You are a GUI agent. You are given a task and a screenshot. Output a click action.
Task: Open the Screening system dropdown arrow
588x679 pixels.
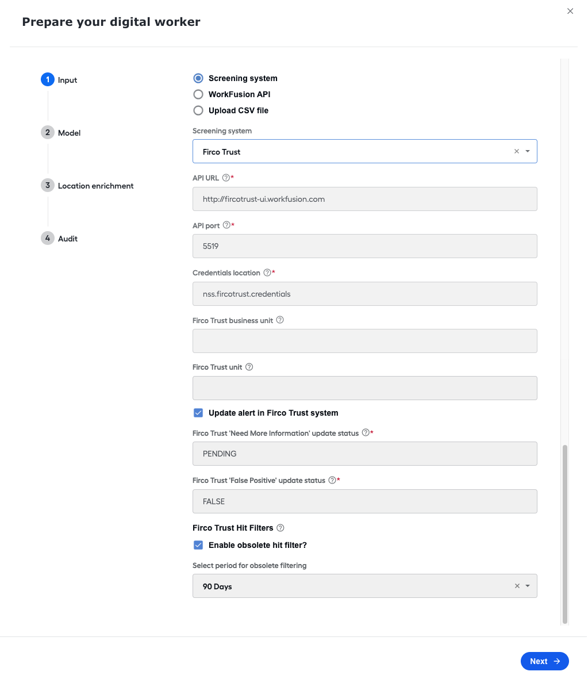tap(528, 152)
